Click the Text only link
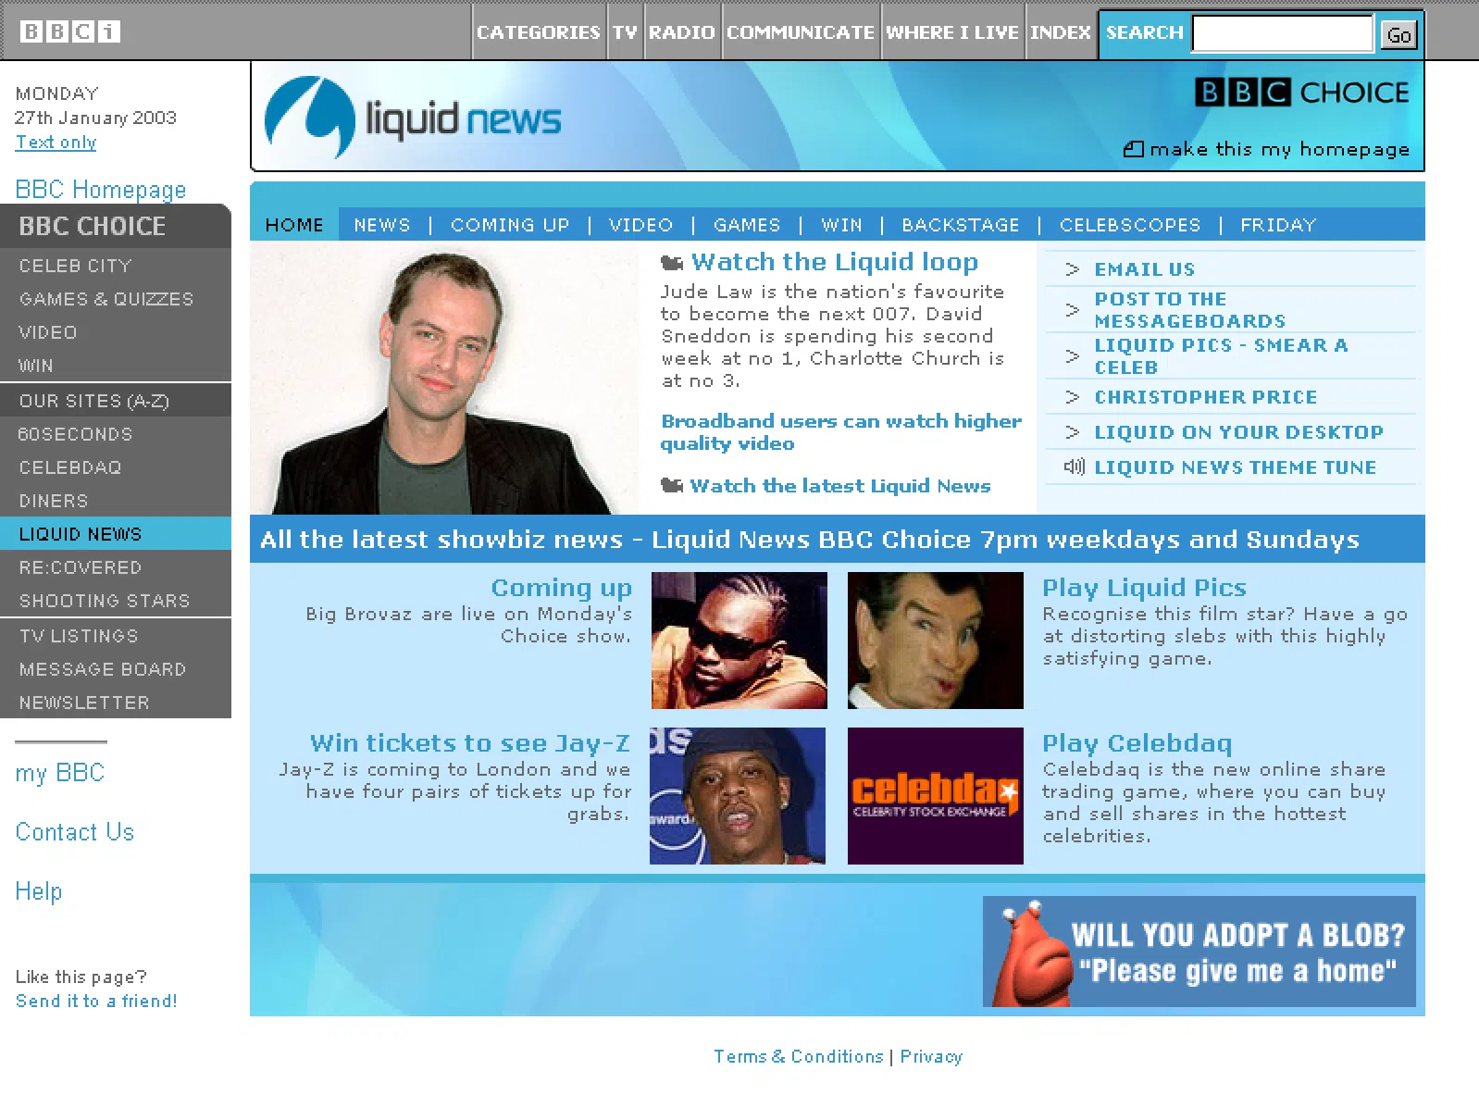The width and height of the screenshot is (1479, 1120). [x=56, y=142]
